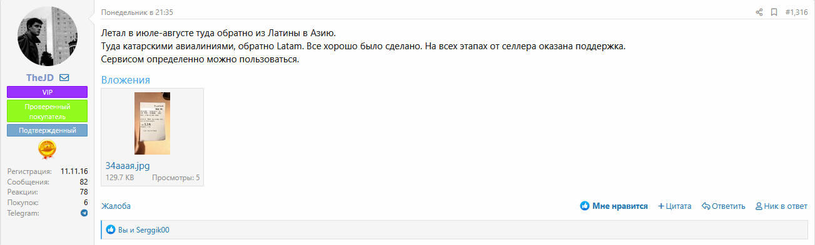Open the Telegram icon in user stats
This screenshot has width=815, height=245.
pyautogui.click(x=84, y=213)
